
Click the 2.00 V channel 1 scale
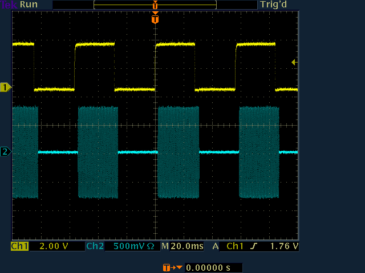[54, 246]
